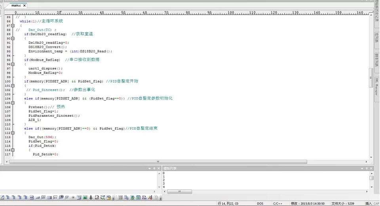This screenshot has height=206, width=380.
Task: Click the down arrow of the template list scrollbar
Action: point(372,187)
